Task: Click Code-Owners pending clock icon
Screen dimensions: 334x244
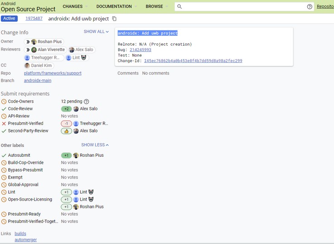Action: [x=4, y=102]
